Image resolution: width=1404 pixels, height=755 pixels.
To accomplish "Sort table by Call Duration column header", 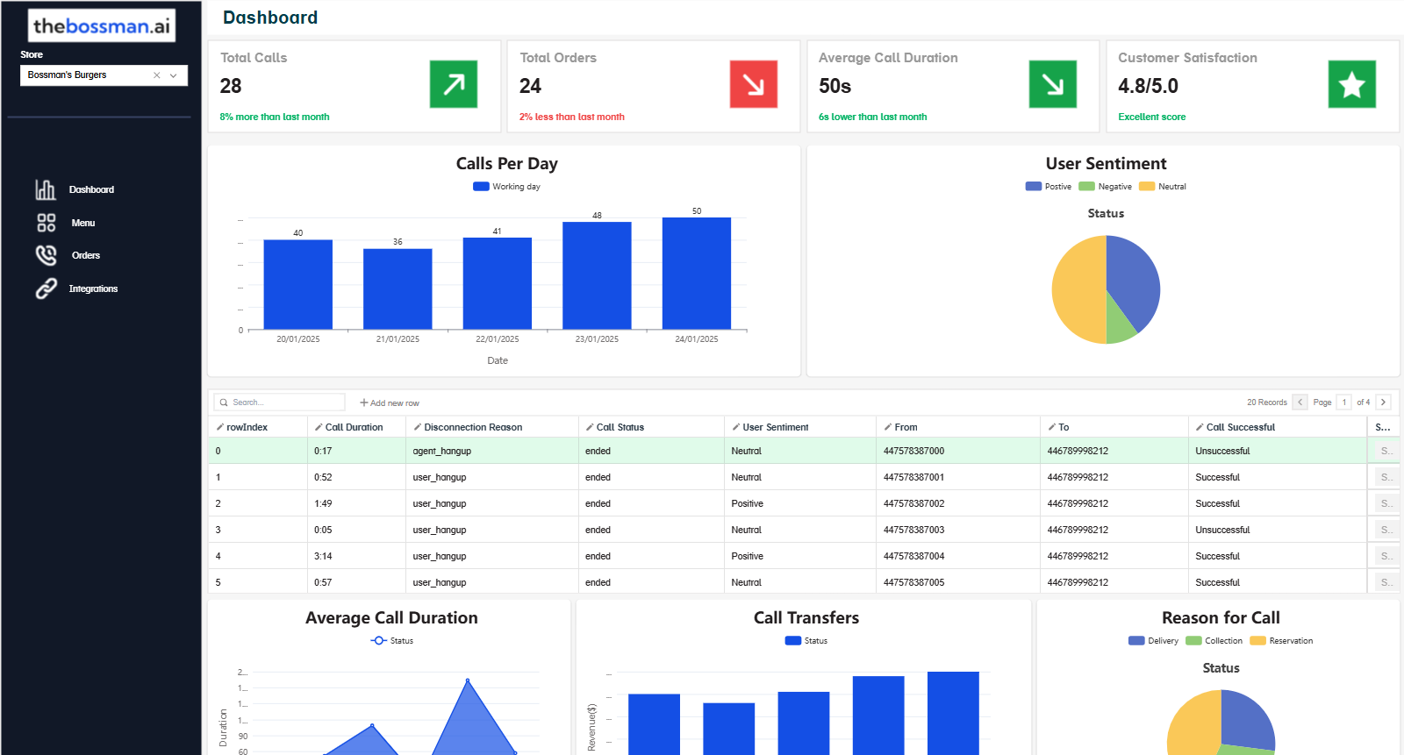I will click(x=354, y=427).
